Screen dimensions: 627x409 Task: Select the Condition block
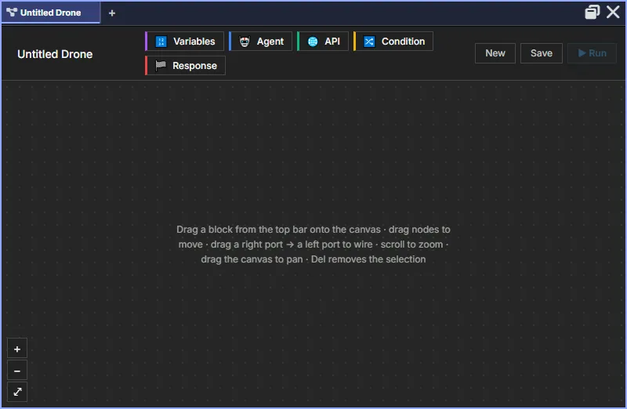[x=393, y=42]
